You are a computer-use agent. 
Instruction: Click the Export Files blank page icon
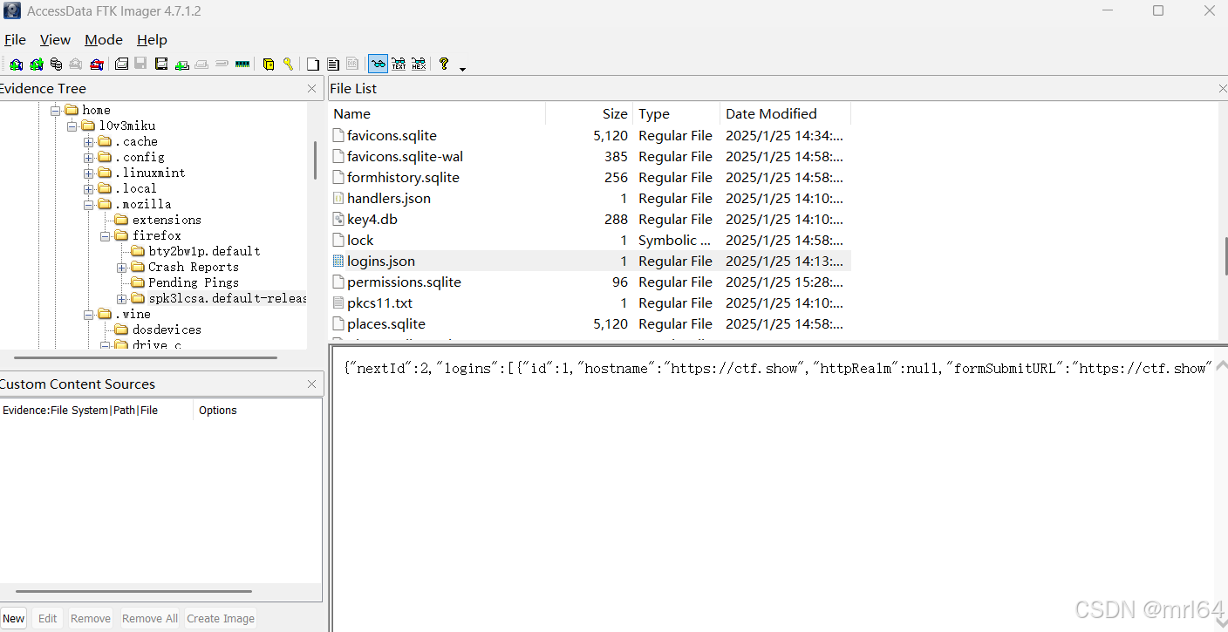click(x=313, y=64)
